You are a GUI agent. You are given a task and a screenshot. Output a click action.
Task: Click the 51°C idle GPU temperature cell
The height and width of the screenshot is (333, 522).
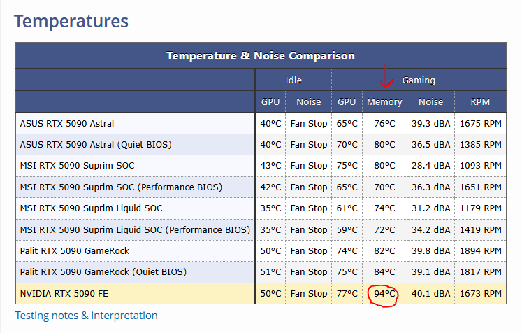pyautogui.click(x=270, y=272)
